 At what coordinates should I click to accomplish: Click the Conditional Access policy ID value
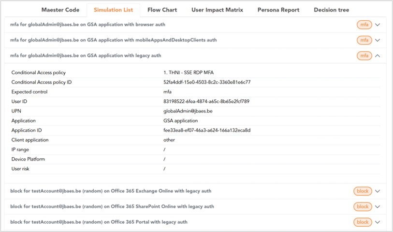(x=207, y=82)
